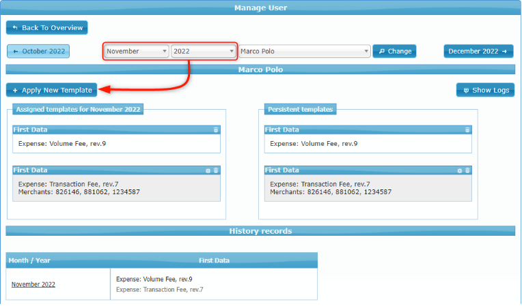
Task: Select assigned template Merchants list text
Action: click(x=79, y=192)
